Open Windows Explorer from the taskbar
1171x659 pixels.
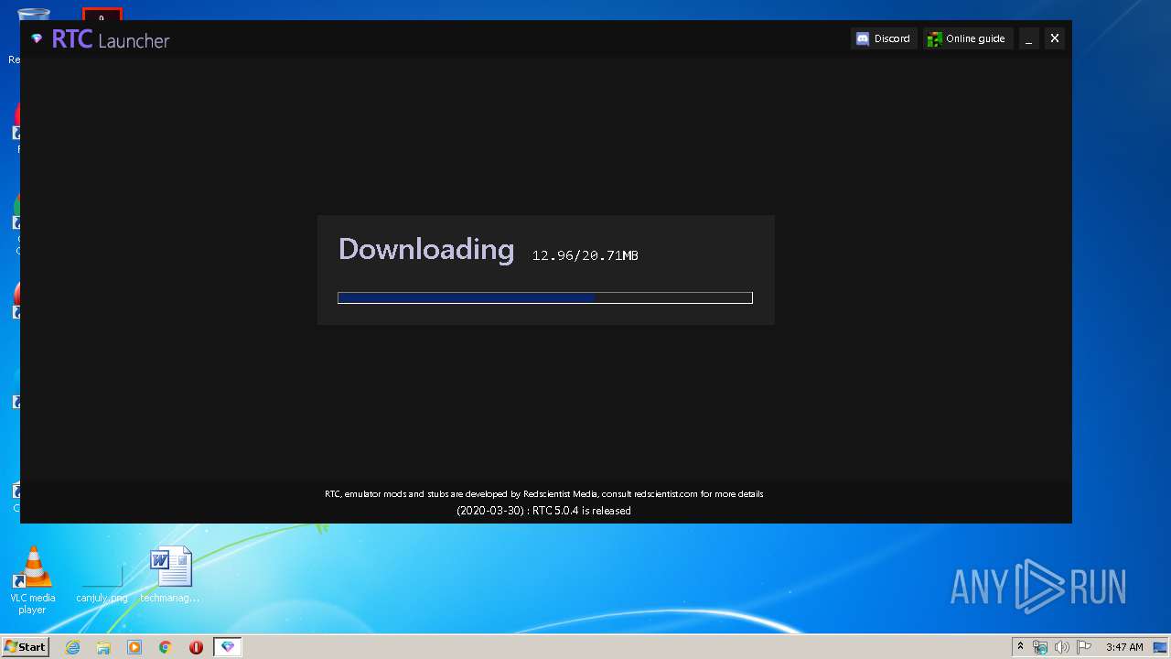103,647
